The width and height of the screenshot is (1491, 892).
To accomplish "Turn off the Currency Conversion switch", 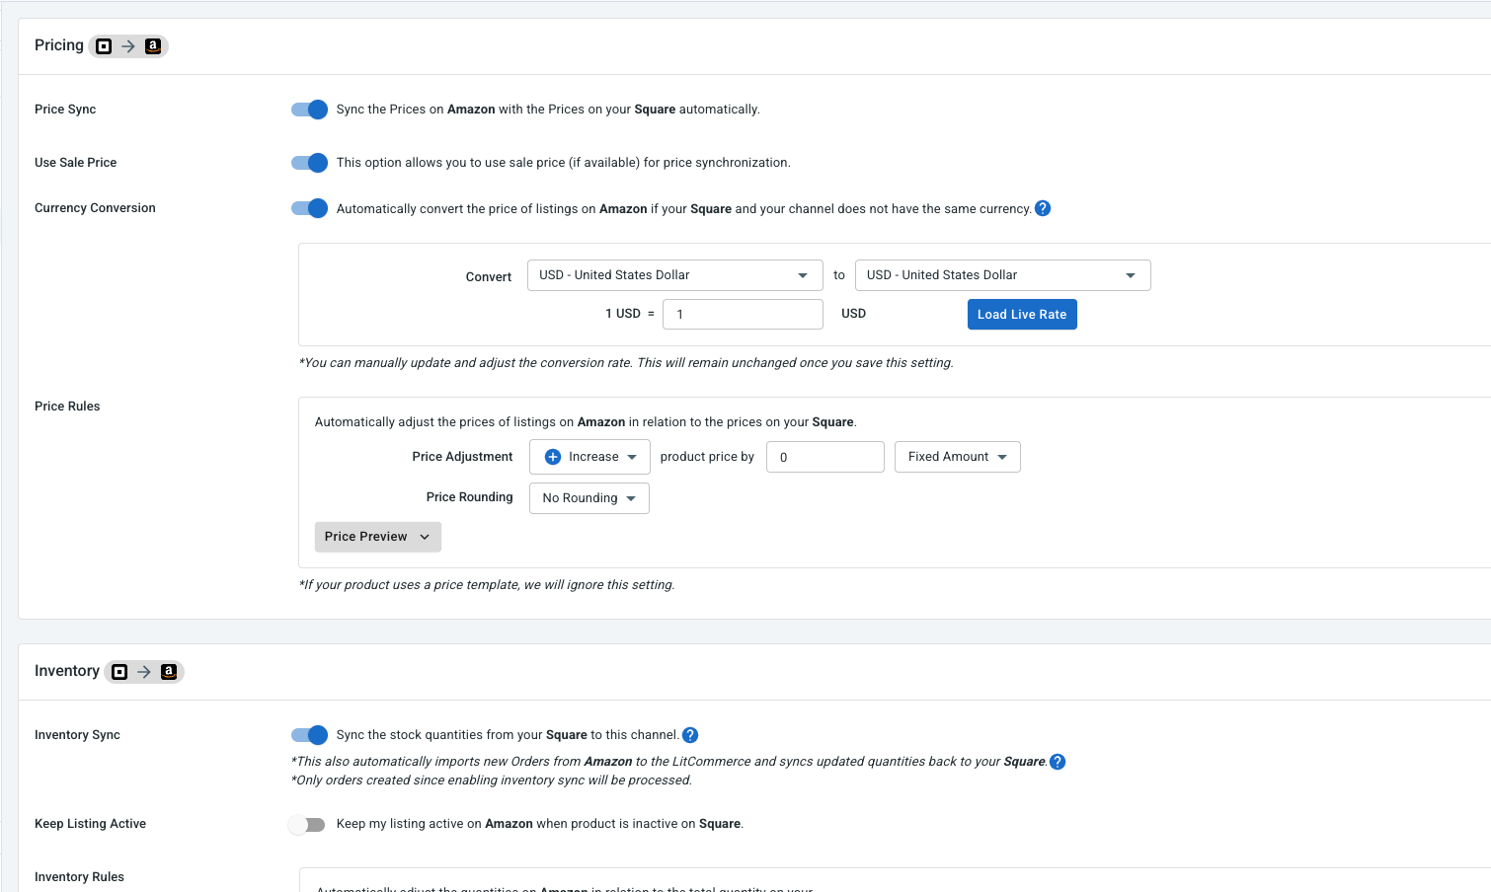I will pos(309,208).
